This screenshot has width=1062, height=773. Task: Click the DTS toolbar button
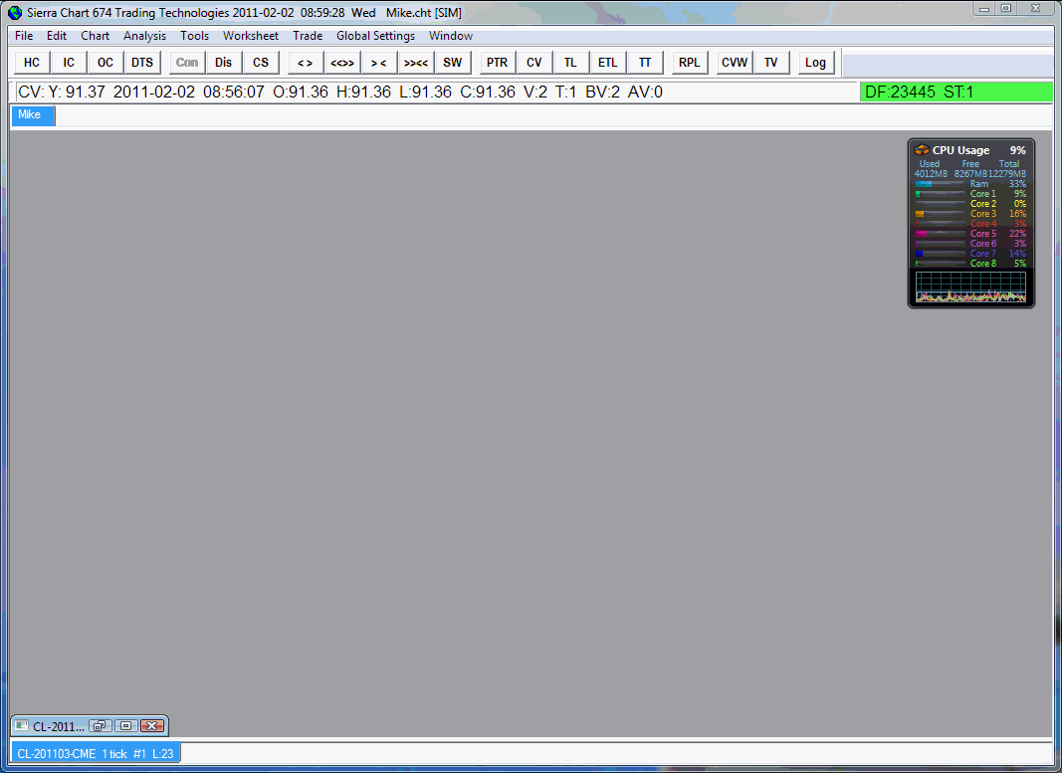coord(142,63)
